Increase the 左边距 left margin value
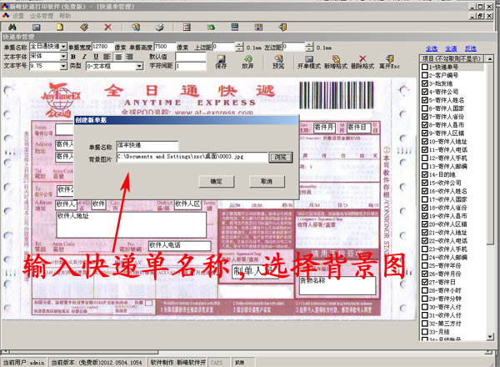500x367 pixels. pos(309,45)
